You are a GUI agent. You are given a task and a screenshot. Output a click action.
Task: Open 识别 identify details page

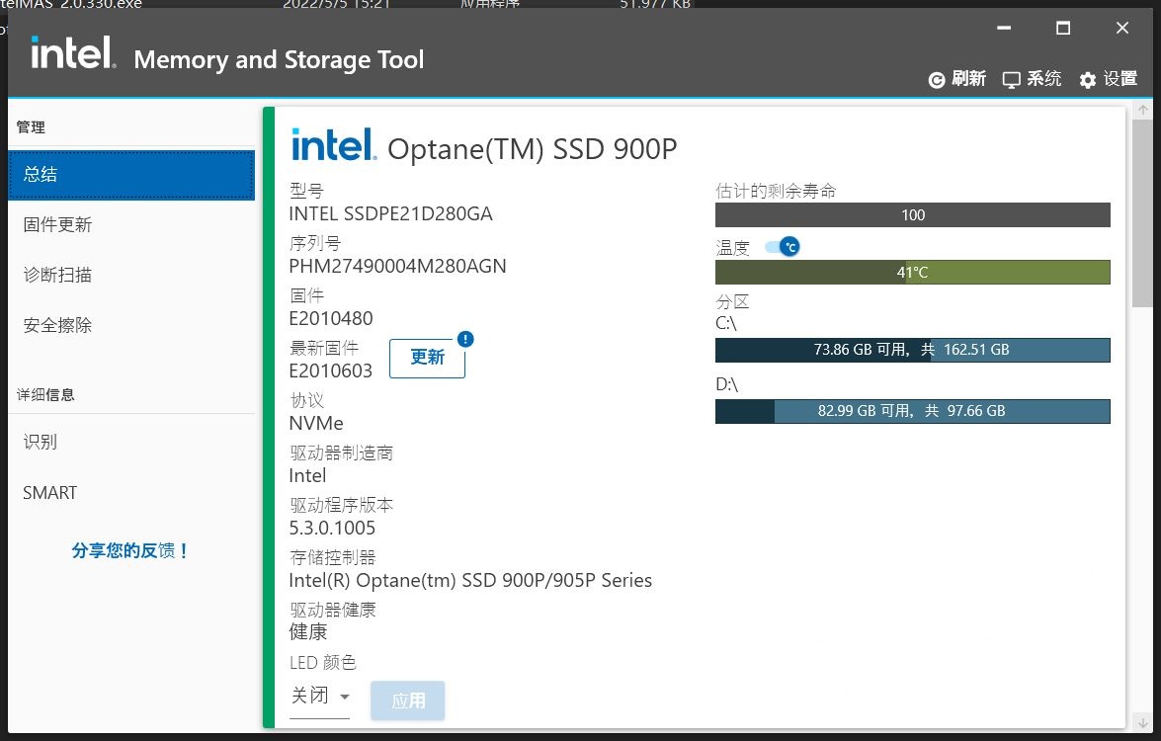coord(41,443)
